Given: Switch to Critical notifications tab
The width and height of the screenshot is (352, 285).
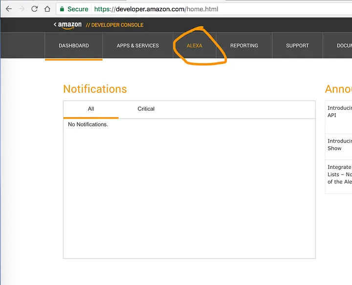Looking at the screenshot, I should click(x=146, y=109).
